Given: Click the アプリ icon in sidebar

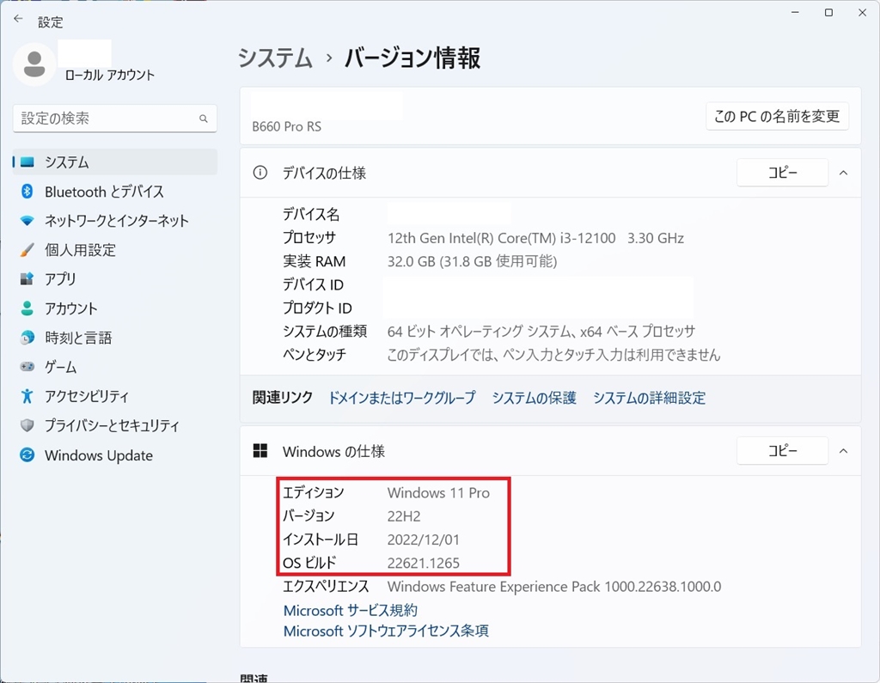Looking at the screenshot, I should pos(27,279).
